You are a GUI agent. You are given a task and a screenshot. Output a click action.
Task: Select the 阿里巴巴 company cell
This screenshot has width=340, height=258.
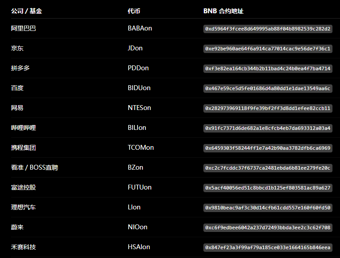pyautogui.click(x=23, y=28)
